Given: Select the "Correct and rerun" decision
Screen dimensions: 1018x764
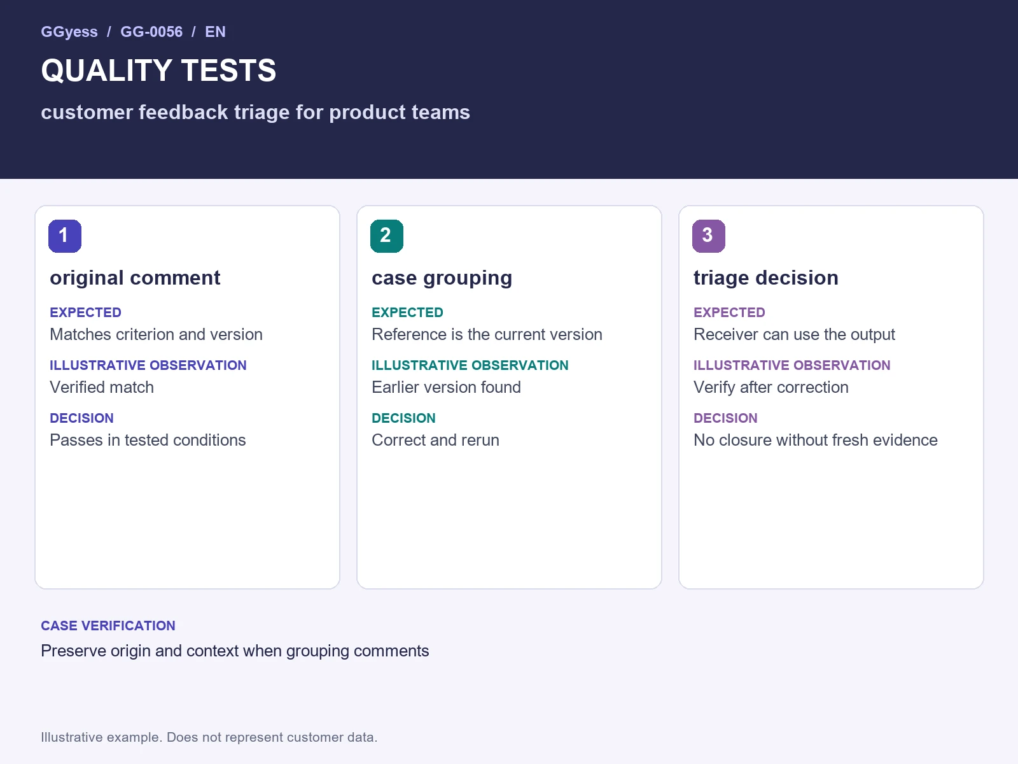Looking at the screenshot, I should click(435, 440).
